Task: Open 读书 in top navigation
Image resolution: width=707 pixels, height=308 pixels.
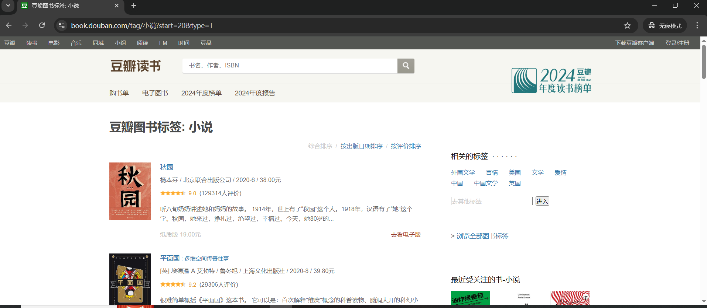Action: tap(32, 43)
